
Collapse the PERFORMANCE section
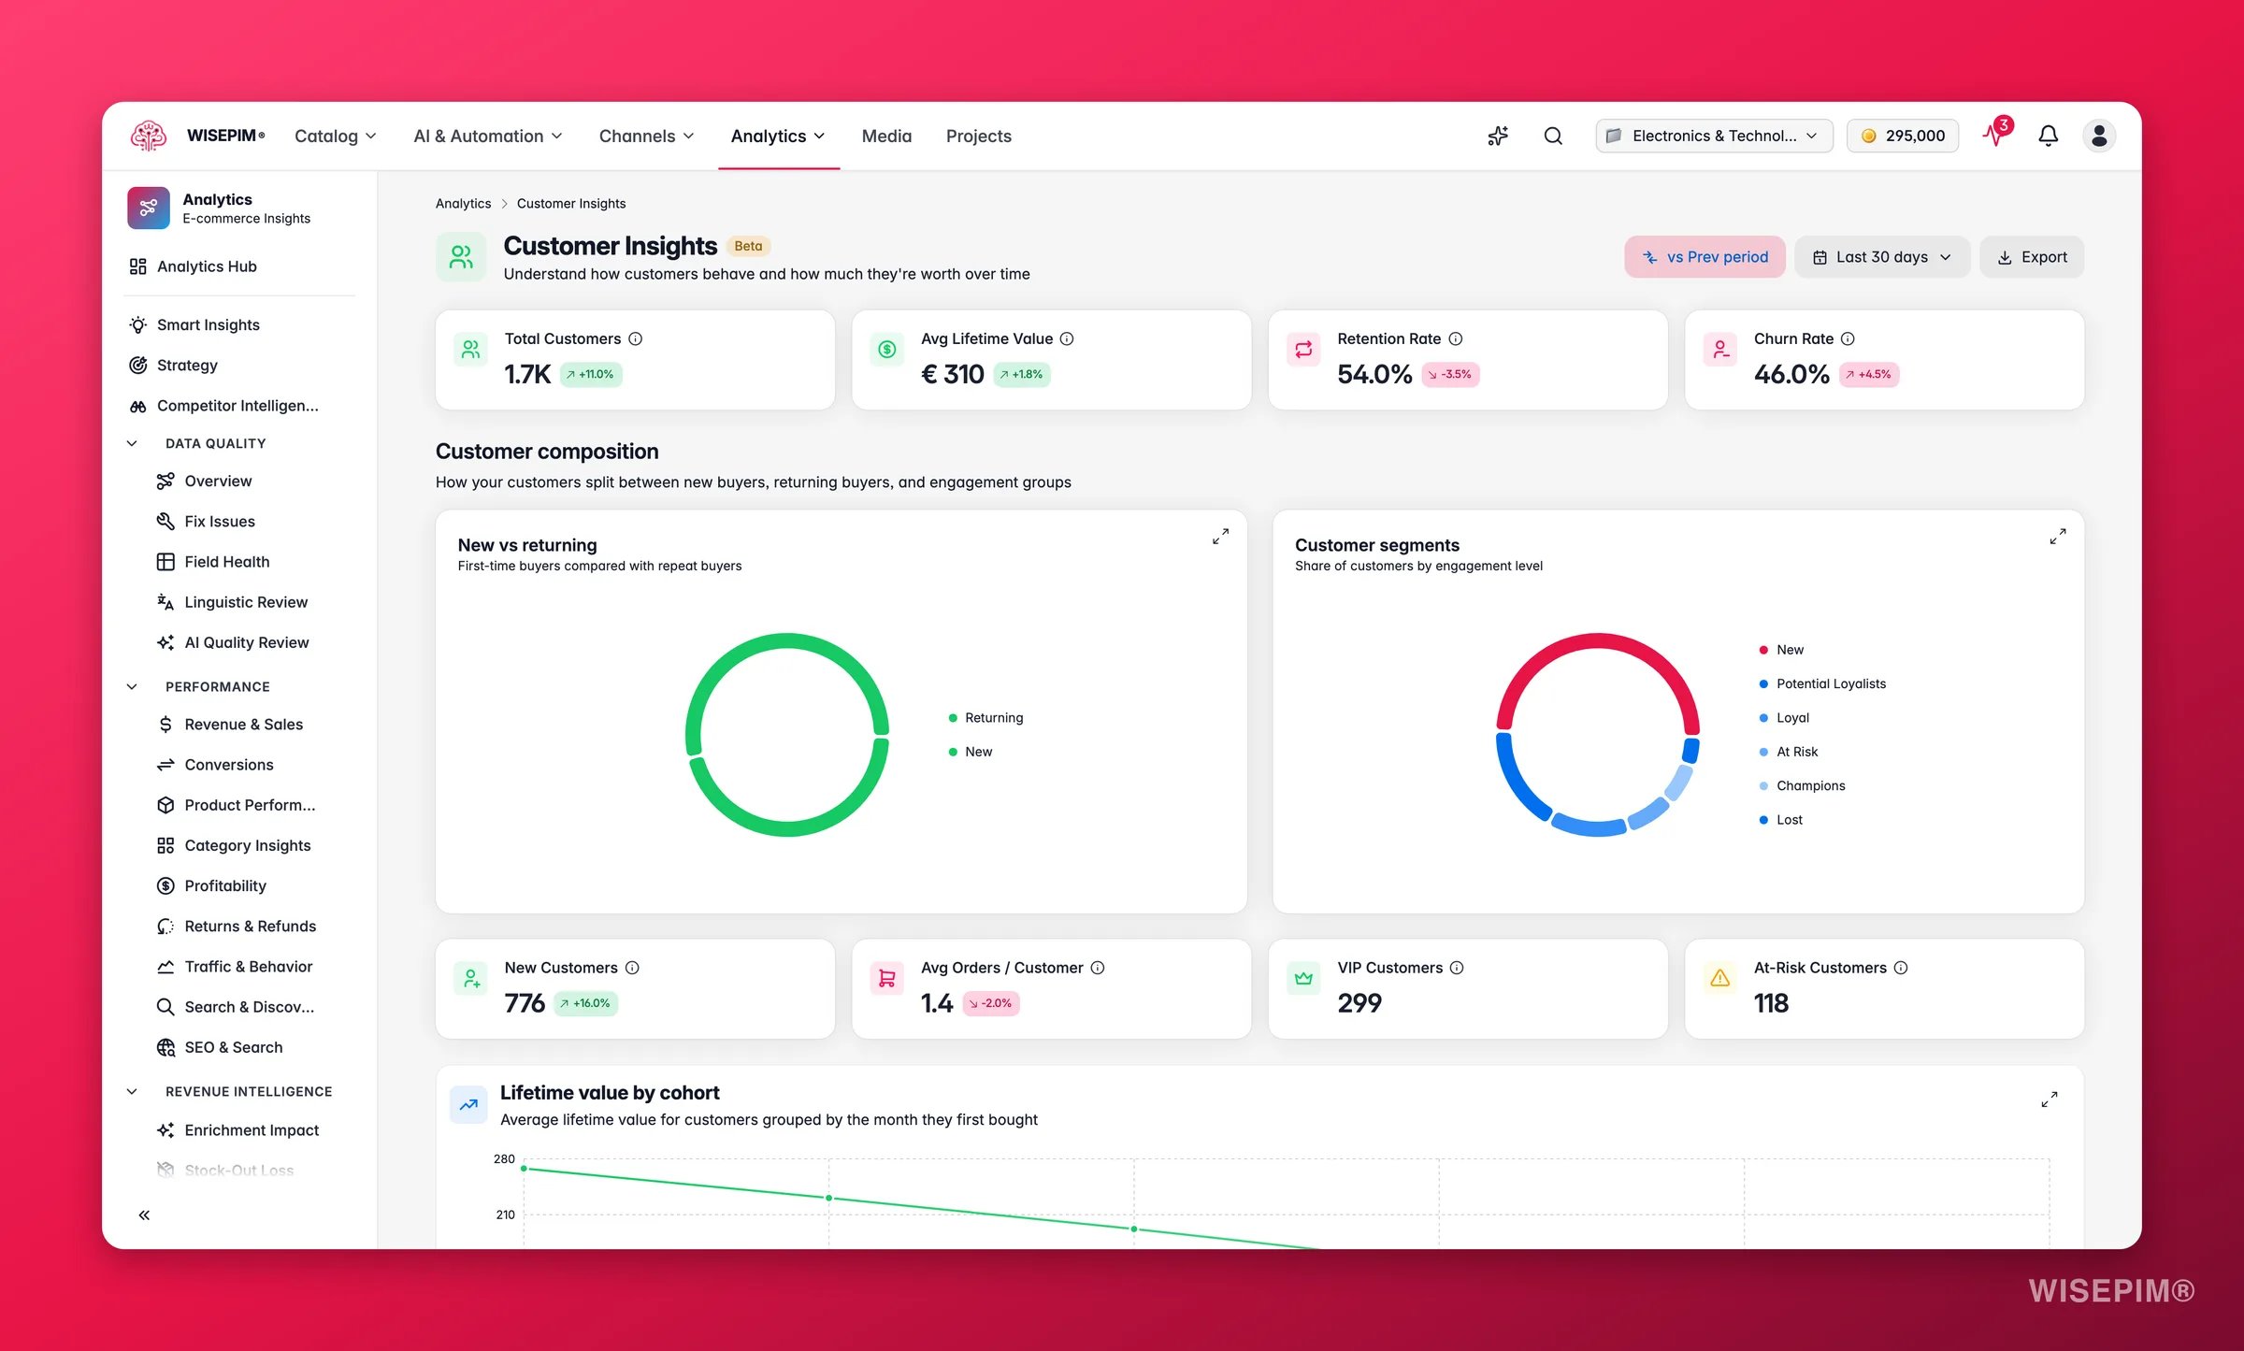tap(132, 686)
